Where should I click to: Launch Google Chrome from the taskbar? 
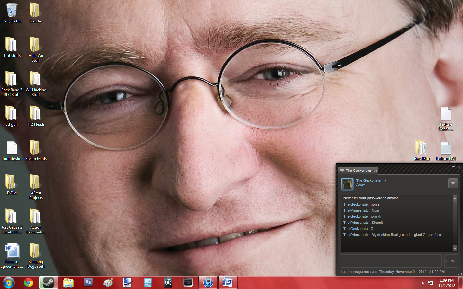coord(28,283)
